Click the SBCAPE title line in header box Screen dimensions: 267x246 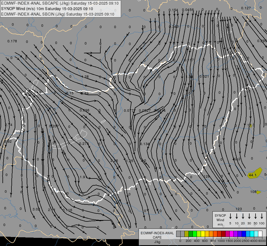coord(60,3)
